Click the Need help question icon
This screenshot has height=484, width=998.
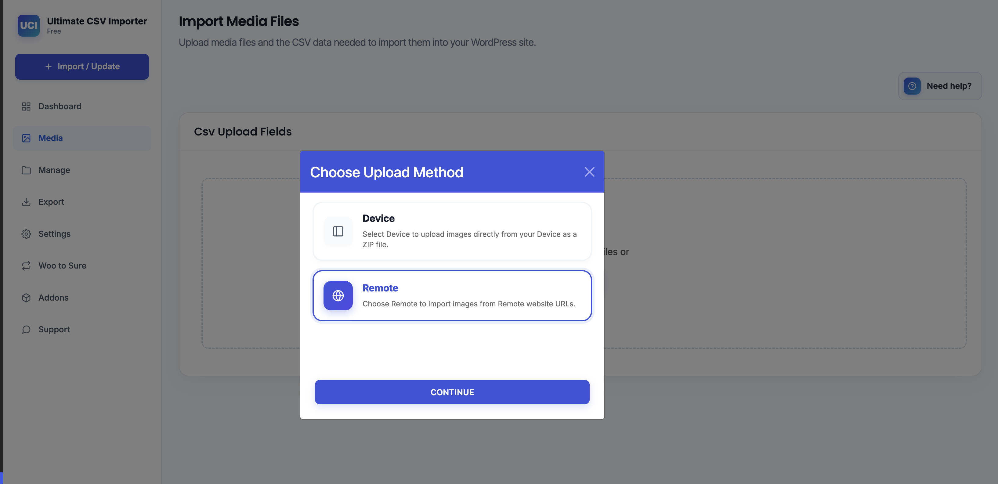pyautogui.click(x=912, y=86)
